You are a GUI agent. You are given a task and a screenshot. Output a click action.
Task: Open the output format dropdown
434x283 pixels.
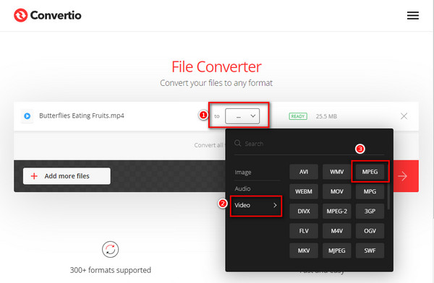[242, 116]
